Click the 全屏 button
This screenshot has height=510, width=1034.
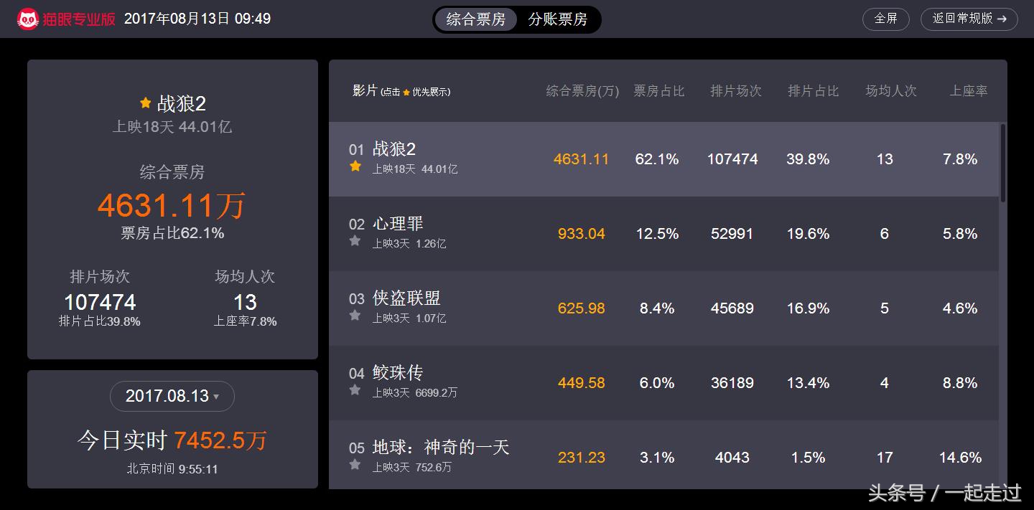coord(885,19)
